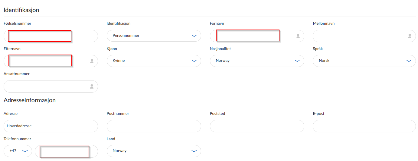Focus the Postnummer input field
The width and height of the screenshot is (418, 161).
(154, 126)
